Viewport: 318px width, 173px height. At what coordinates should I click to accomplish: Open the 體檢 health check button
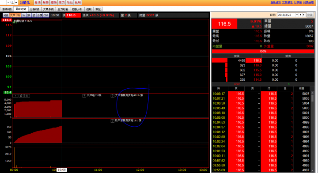click(54, 3)
